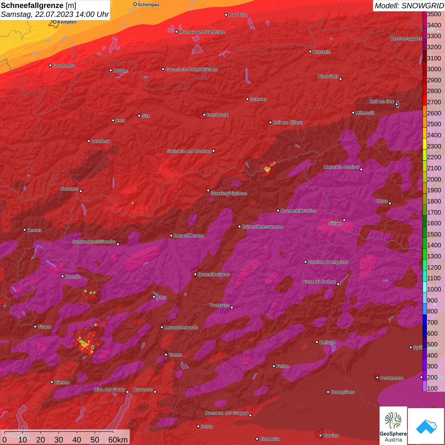Click the 'Pieve di Cadore' label
Viewport: 445px width, 445px height.
tap(319, 282)
